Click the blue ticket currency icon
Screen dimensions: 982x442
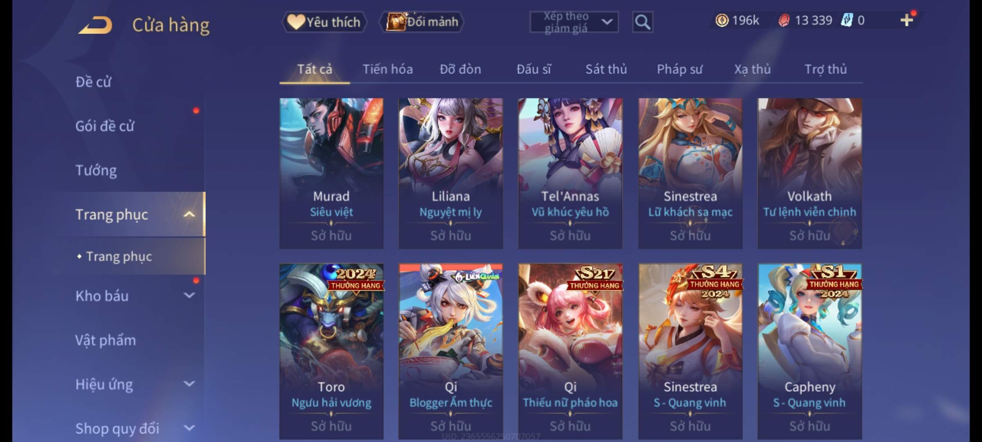click(x=846, y=20)
